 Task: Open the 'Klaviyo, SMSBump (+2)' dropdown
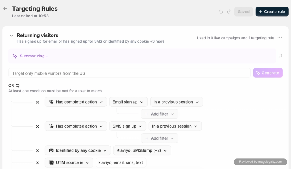tap(142, 150)
